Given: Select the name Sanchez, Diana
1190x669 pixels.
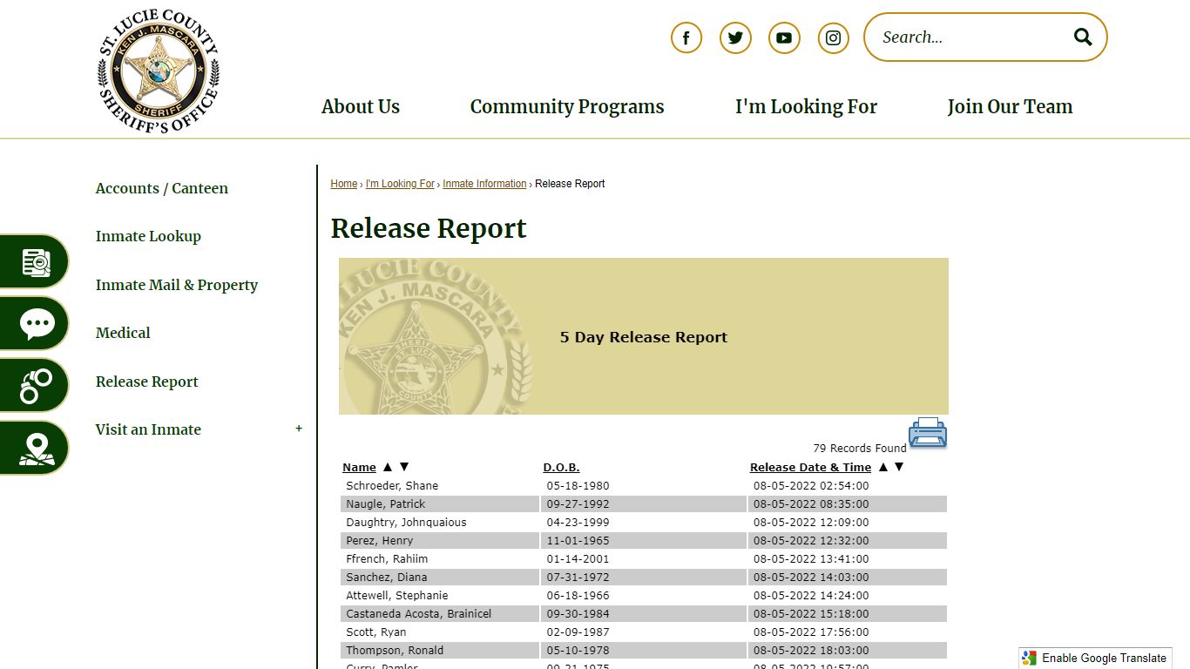Looking at the screenshot, I should (x=387, y=578).
